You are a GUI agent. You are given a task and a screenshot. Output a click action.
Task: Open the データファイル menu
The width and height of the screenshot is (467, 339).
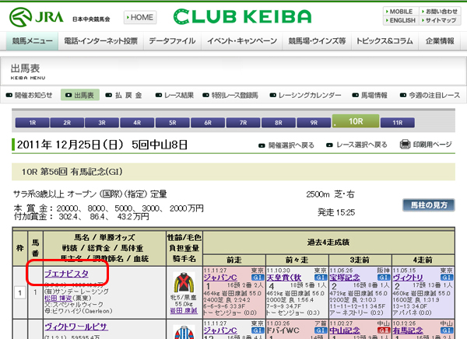click(172, 40)
